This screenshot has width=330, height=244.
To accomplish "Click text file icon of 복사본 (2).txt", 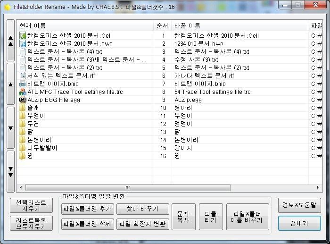I will [x=23, y=67].
